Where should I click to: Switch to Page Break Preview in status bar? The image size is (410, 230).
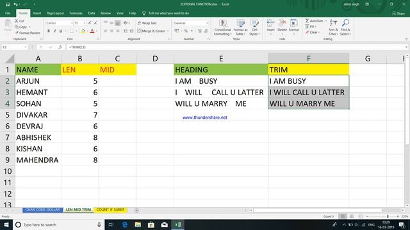pyautogui.click(x=360, y=217)
